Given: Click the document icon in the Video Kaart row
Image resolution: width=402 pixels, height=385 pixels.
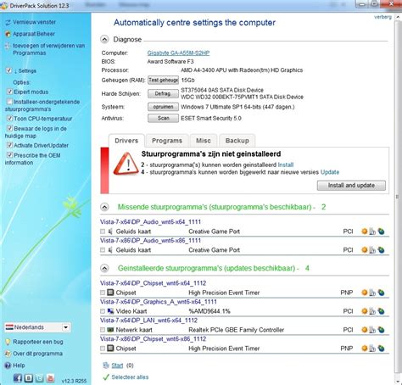Looking at the screenshot, I should [x=372, y=311].
